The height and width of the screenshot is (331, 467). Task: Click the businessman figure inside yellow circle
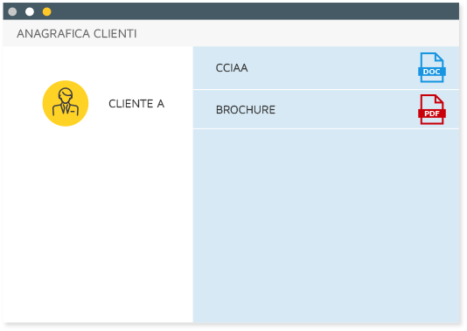pos(66,101)
